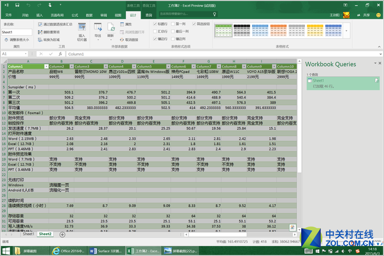Click the 删除重复项 icon
Image resolution: width=384 pixels, height=256 pixels.
pos(40,32)
